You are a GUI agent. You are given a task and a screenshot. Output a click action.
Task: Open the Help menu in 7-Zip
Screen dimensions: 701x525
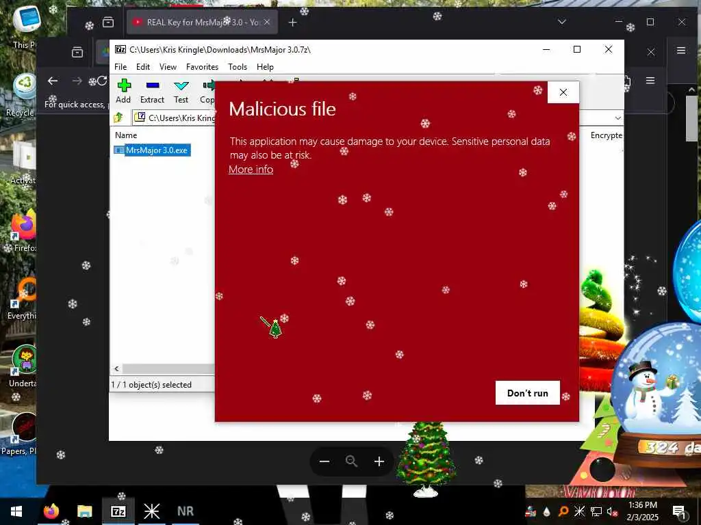pos(265,66)
